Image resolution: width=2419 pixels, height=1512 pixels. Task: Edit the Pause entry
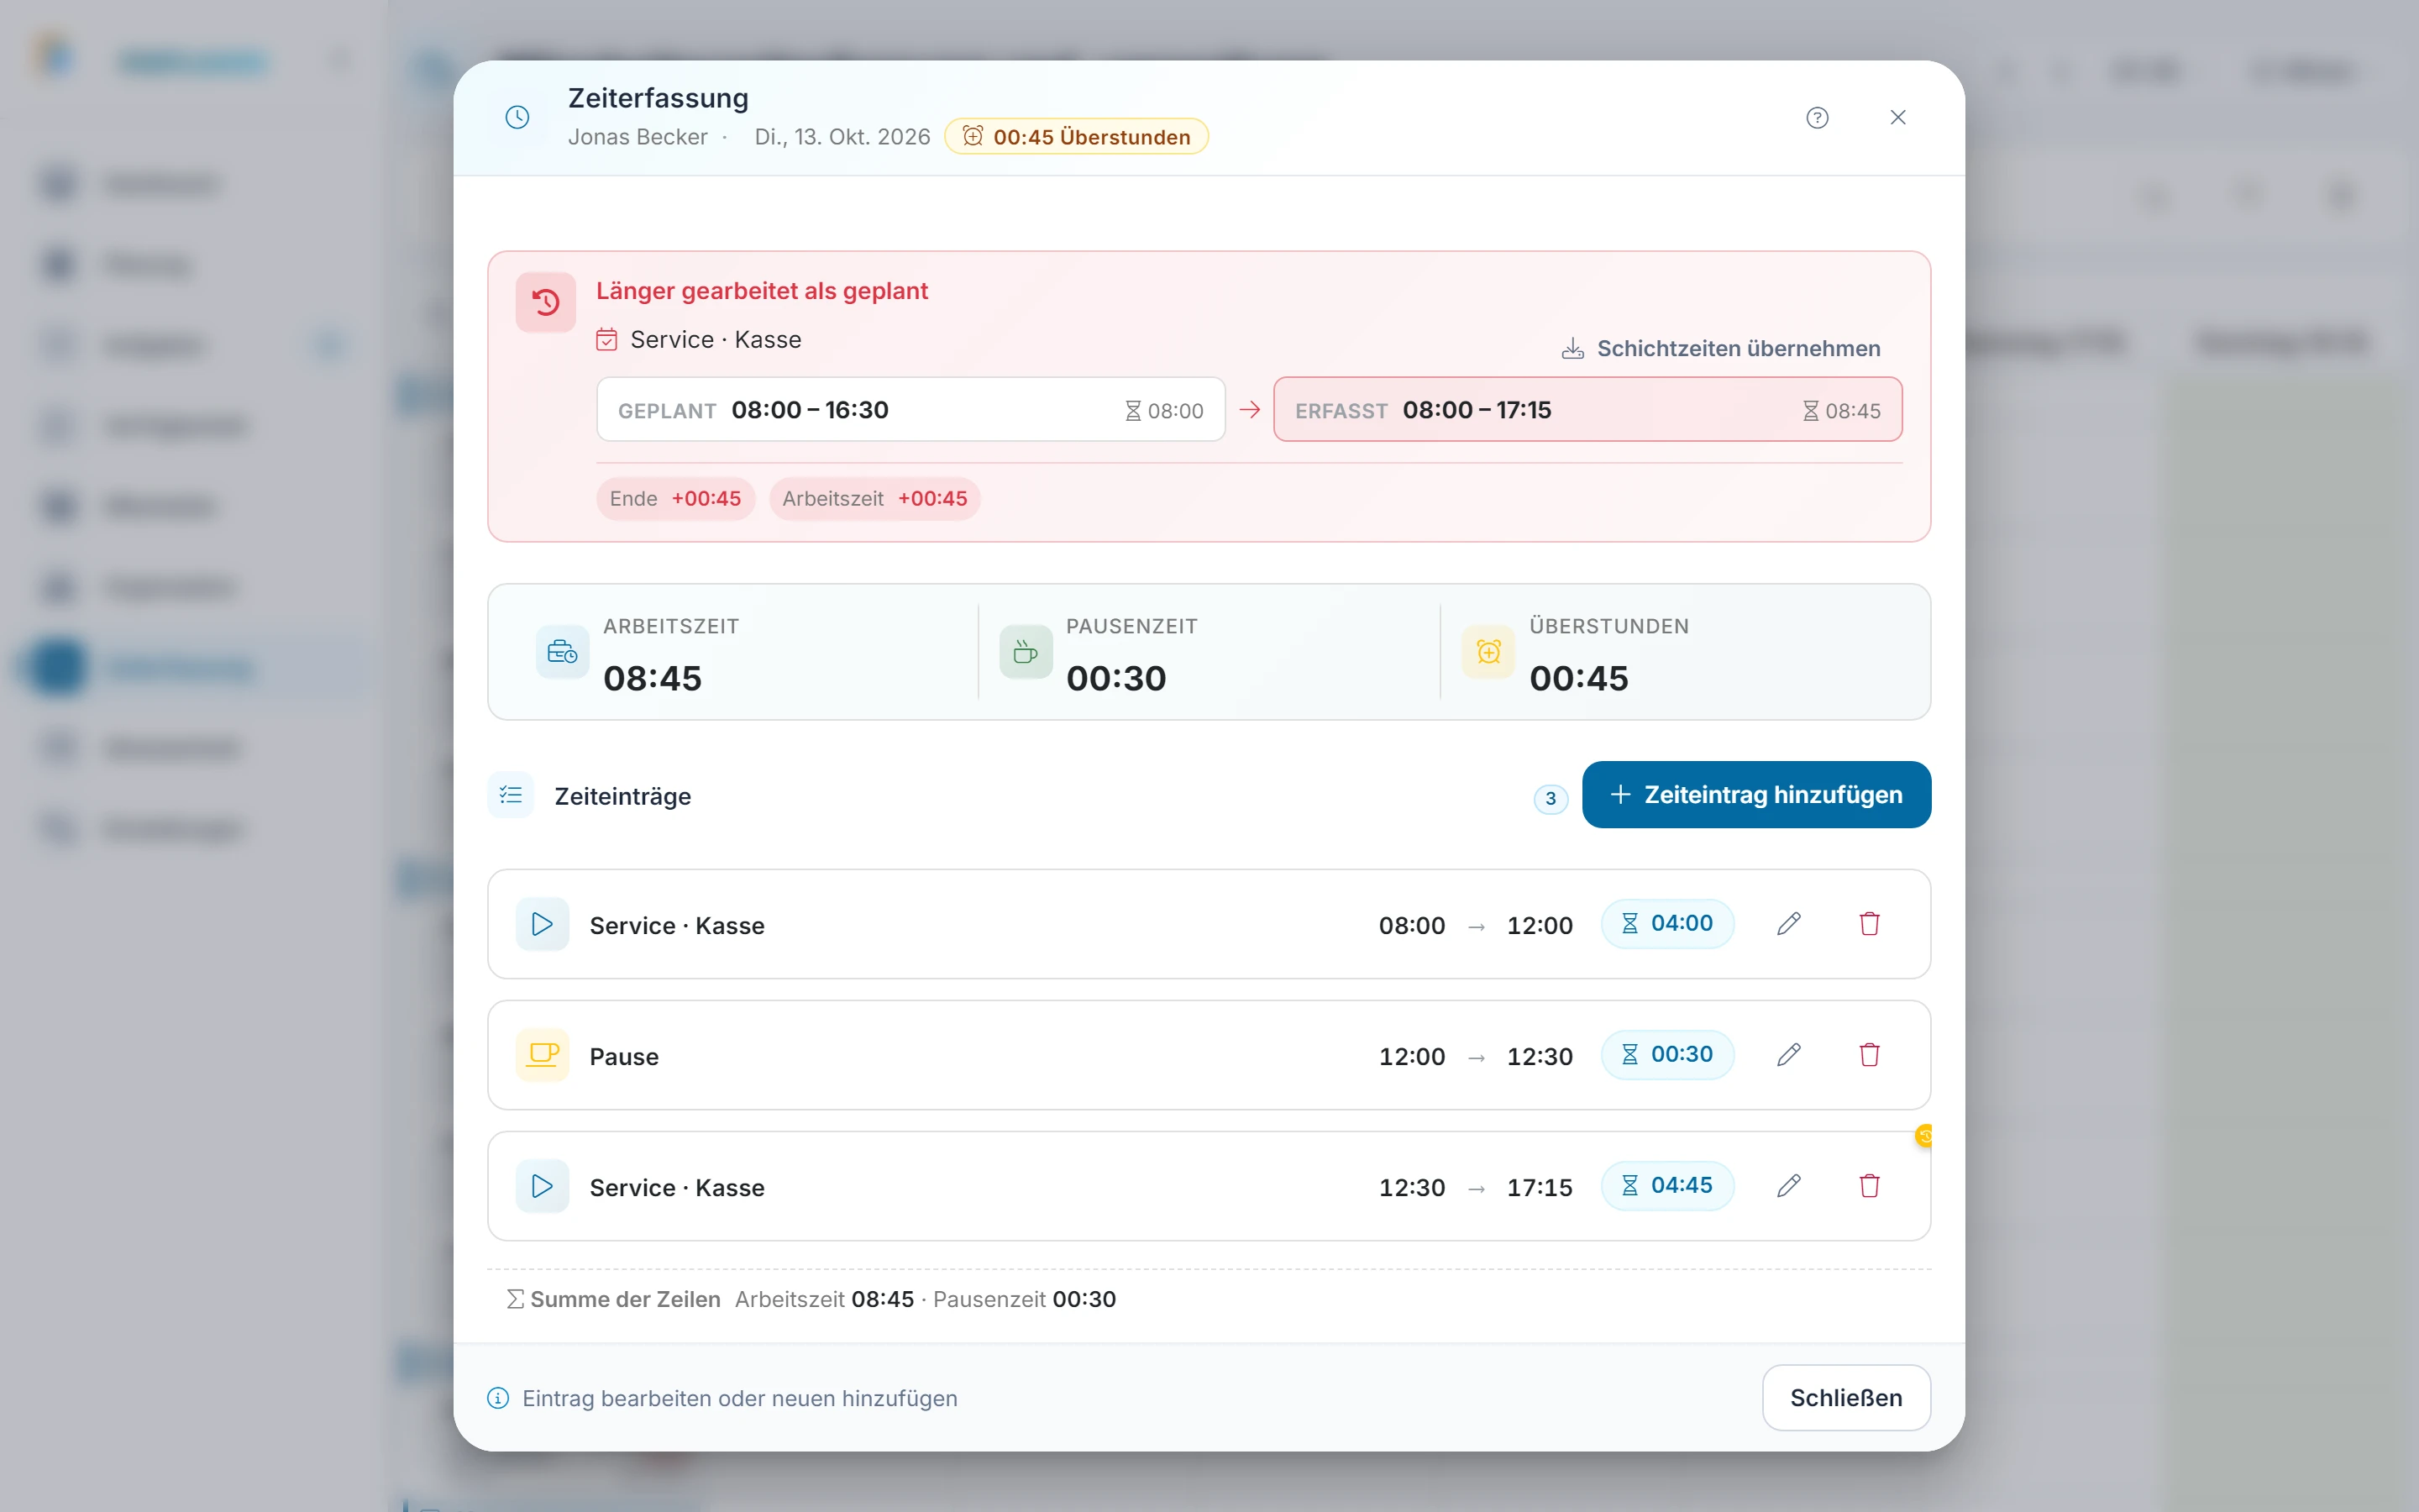[x=1789, y=1055]
